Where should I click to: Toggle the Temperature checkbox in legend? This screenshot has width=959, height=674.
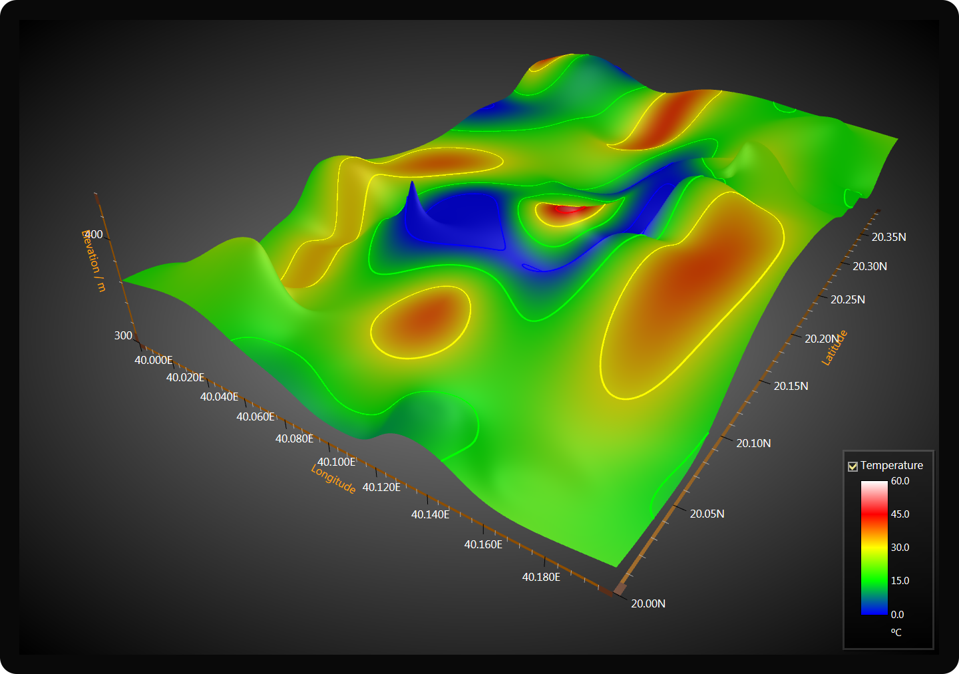(x=853, y=466)
